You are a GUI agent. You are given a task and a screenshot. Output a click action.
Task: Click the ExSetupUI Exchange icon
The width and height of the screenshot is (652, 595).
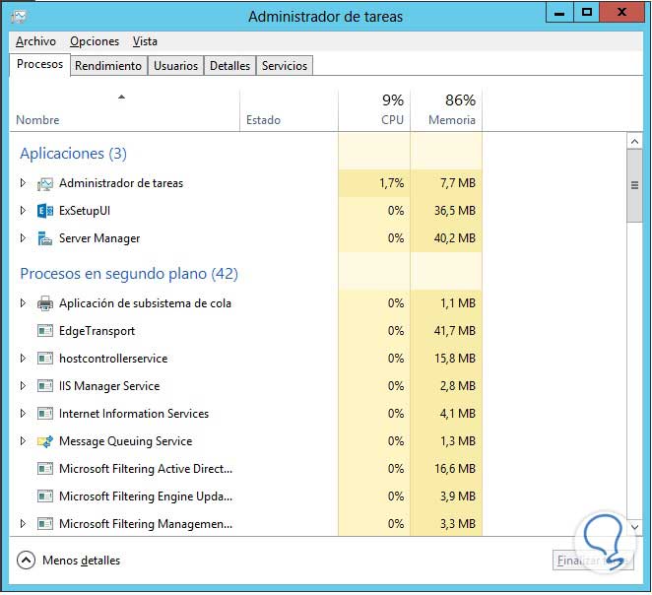pyautogui.click(x=45, y=211)
